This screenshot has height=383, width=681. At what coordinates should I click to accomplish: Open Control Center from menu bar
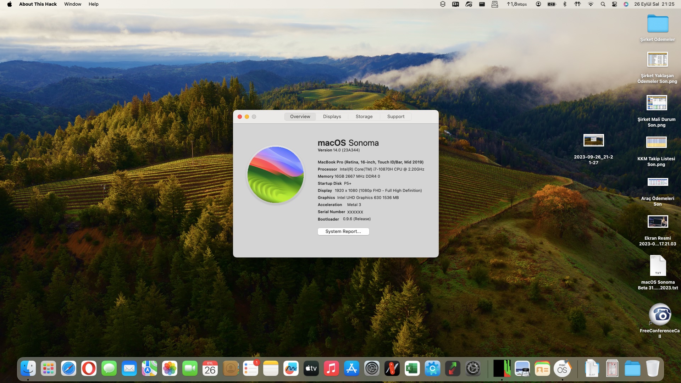614,4
